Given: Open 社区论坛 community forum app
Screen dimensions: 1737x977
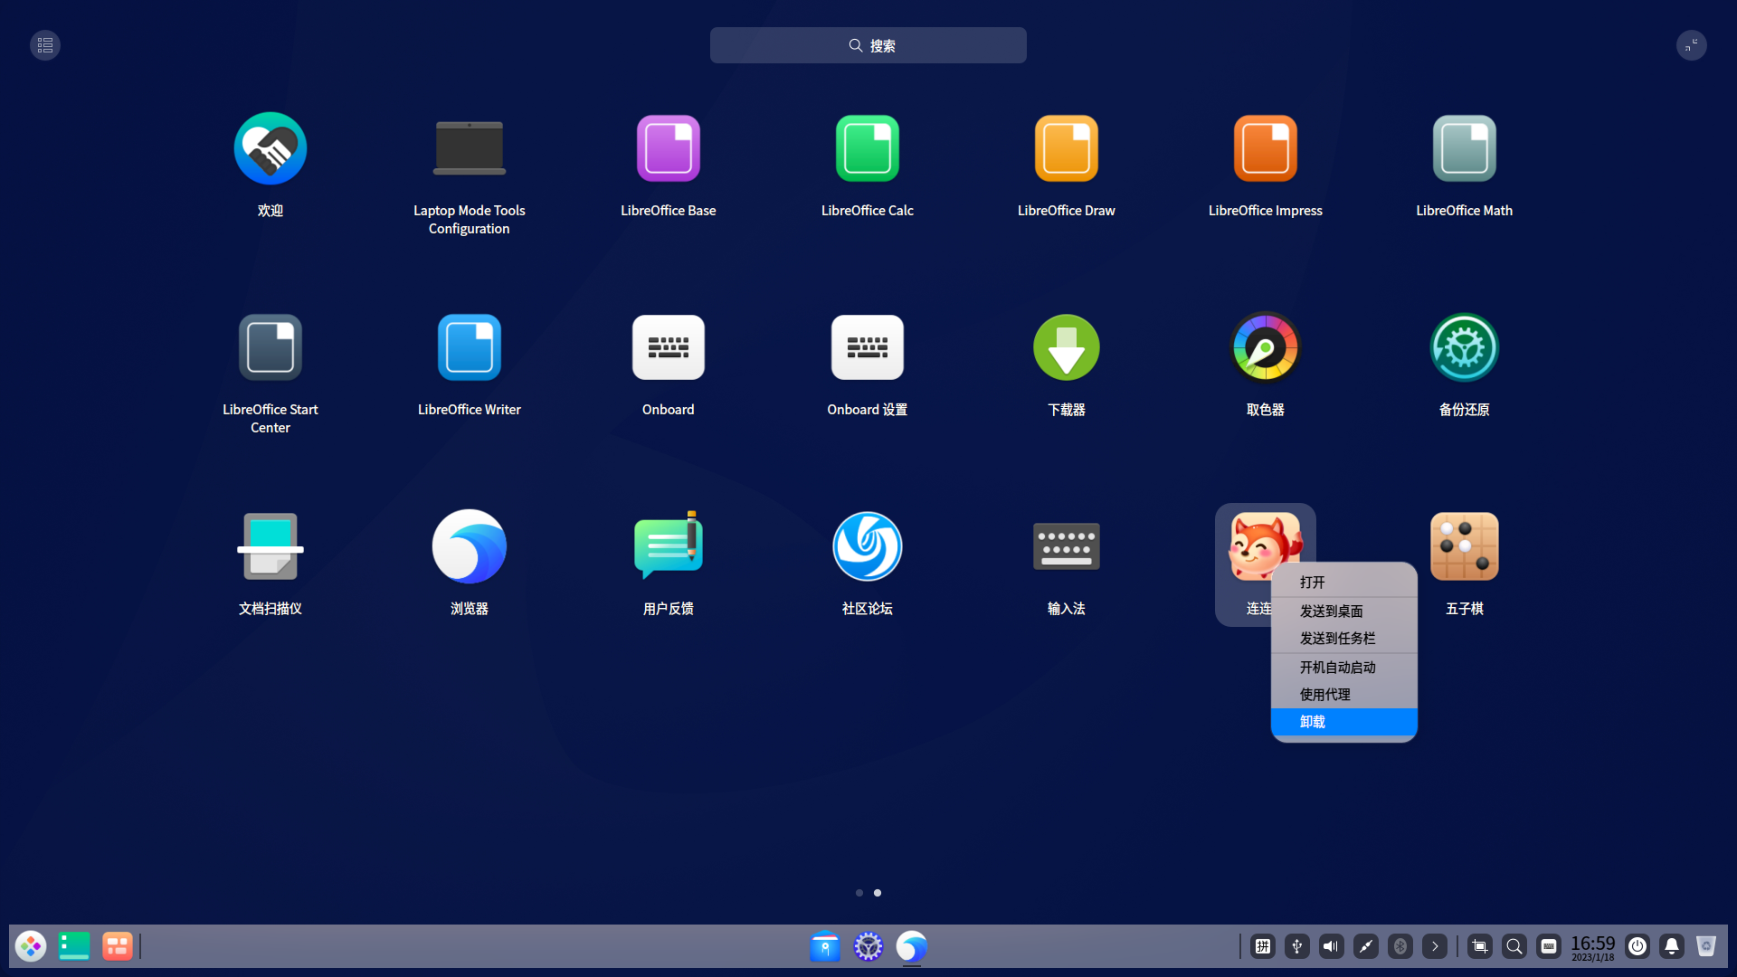Looking at the screenshot, I should tap(867, 547).
